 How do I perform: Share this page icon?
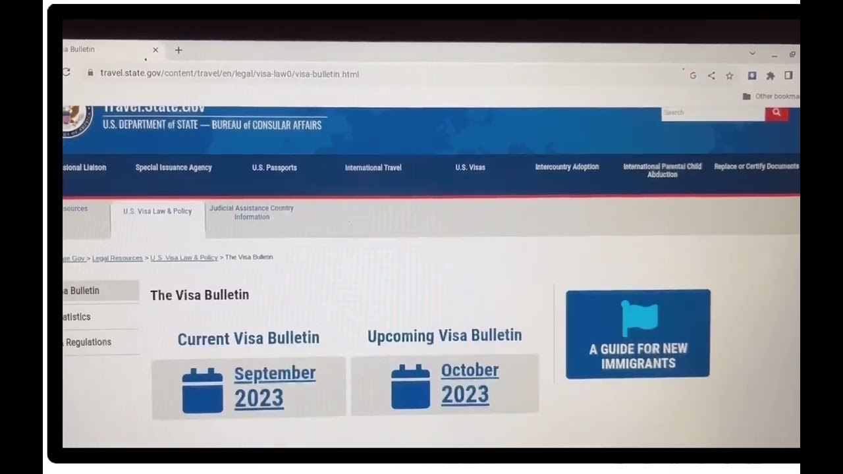tap(711, 76)
